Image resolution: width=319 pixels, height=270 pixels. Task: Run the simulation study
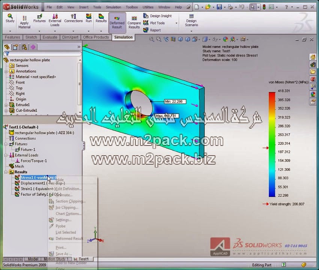[89, 18]
